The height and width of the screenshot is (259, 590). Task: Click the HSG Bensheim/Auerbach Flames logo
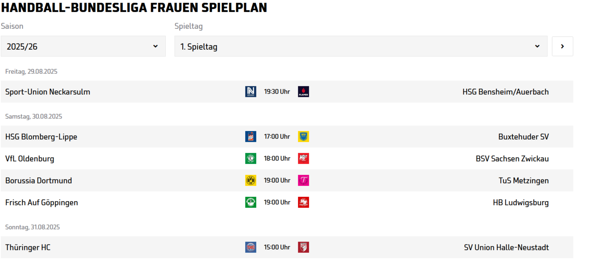point(303,92)
